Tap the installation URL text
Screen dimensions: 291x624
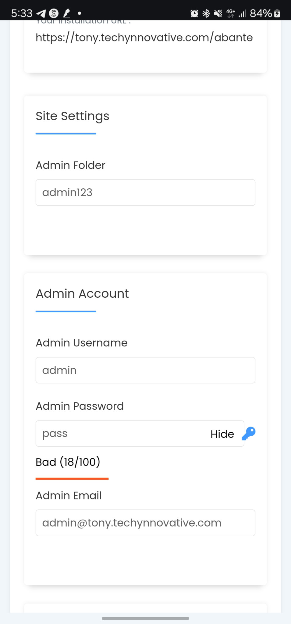tap(144, 37)
